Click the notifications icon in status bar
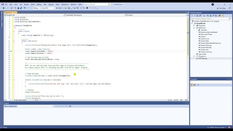This screenshot has width=233, height=131. [230, 127]
